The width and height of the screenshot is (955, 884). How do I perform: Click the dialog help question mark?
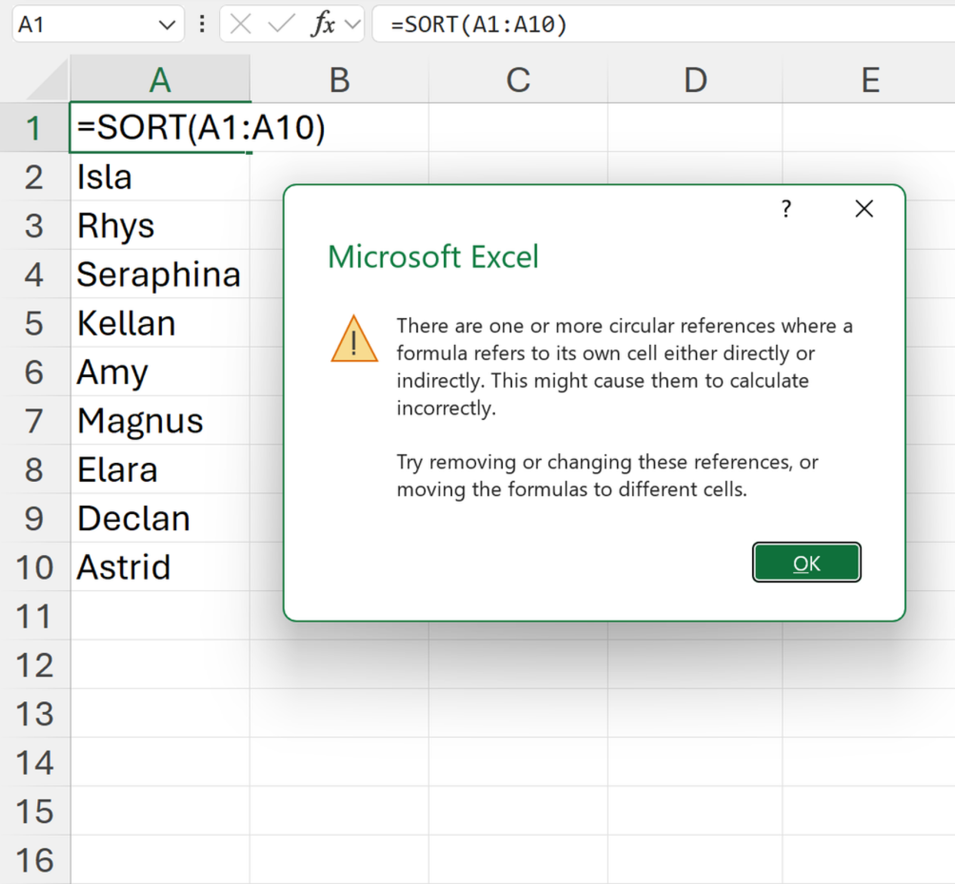[786, 209]
